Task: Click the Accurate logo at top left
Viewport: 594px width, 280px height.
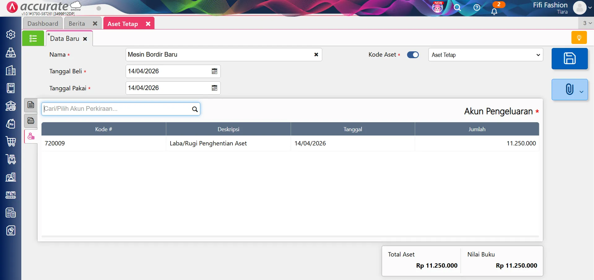Action: 43,7
